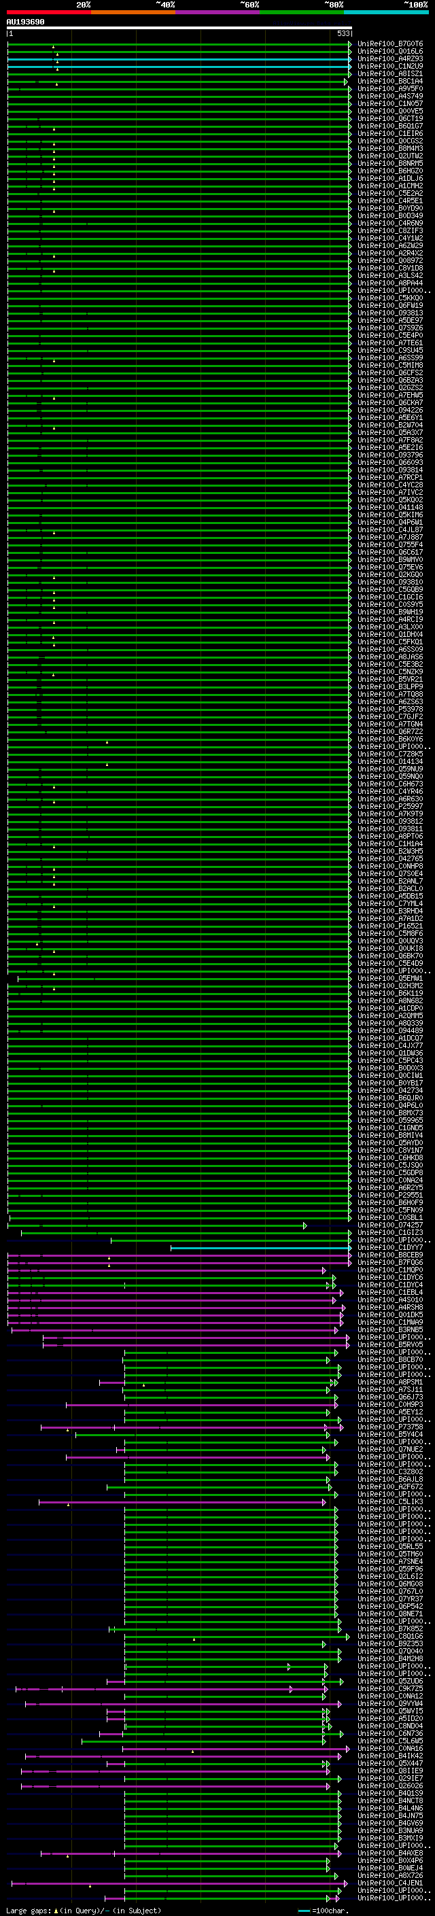Viewport: 435px width, 1916px height.
Task: Select hit label UniRef100_C1MQP0
Action: [390, 1270]
